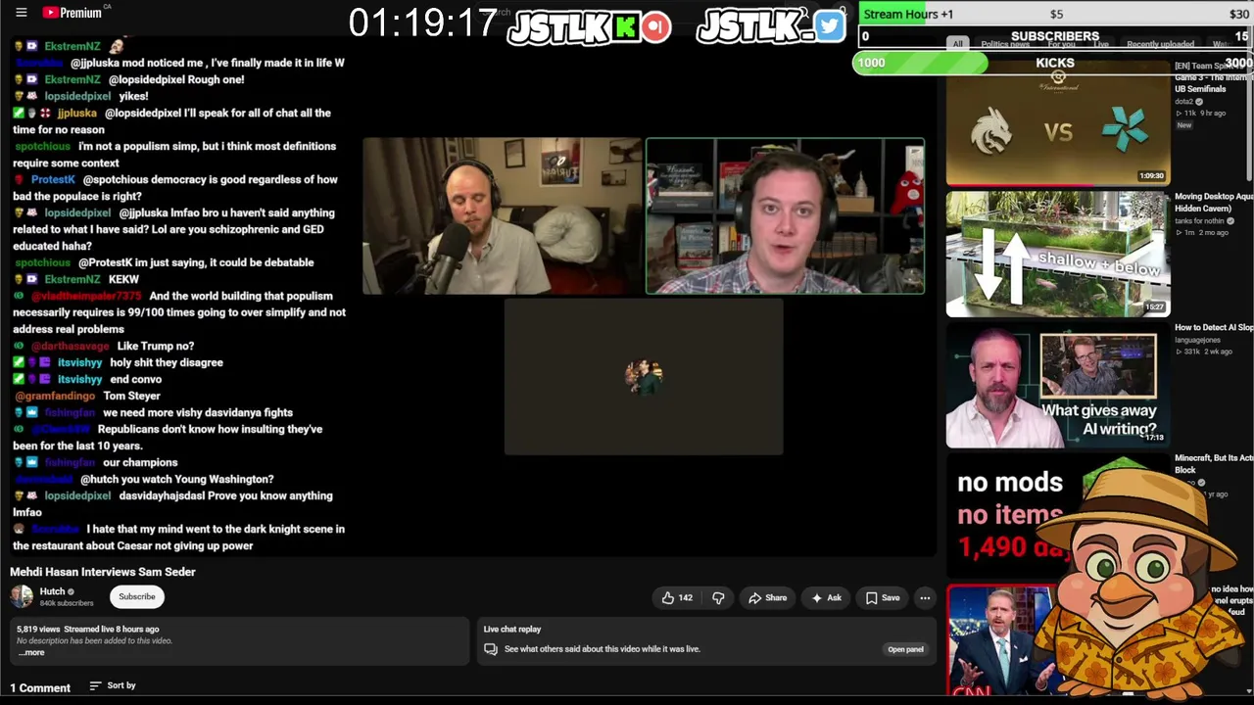The height and width of the screenshot is (705, 1254).
Task: Open the Team Spirit VS match thumbnail
Action: pos(1058,123)
